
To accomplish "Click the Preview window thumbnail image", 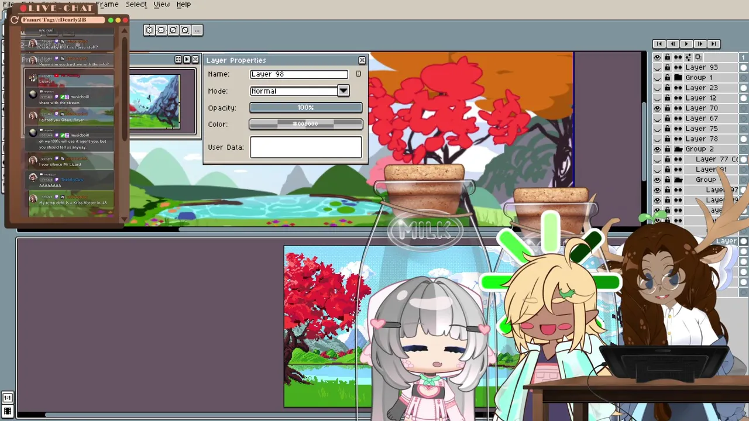I will click(x=154, y=102).
